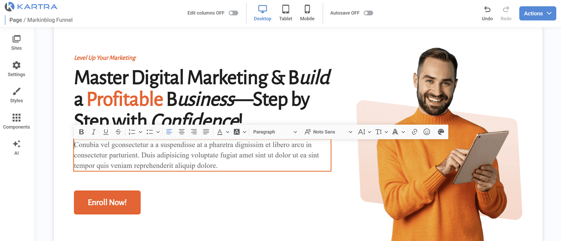Open the Styles panel
The image size is (561, 241).
(x=16, y=95)
